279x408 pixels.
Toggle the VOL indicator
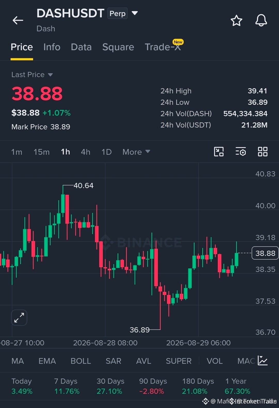click(x=214, y=361)
